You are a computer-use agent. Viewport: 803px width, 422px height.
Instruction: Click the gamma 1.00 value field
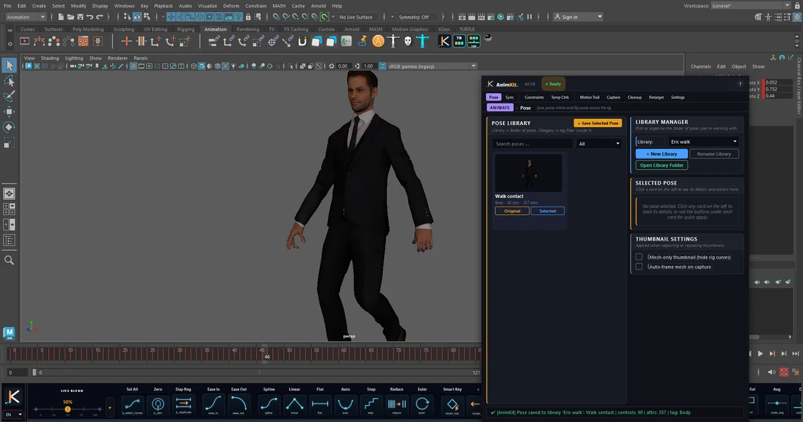tap(368, 66)
